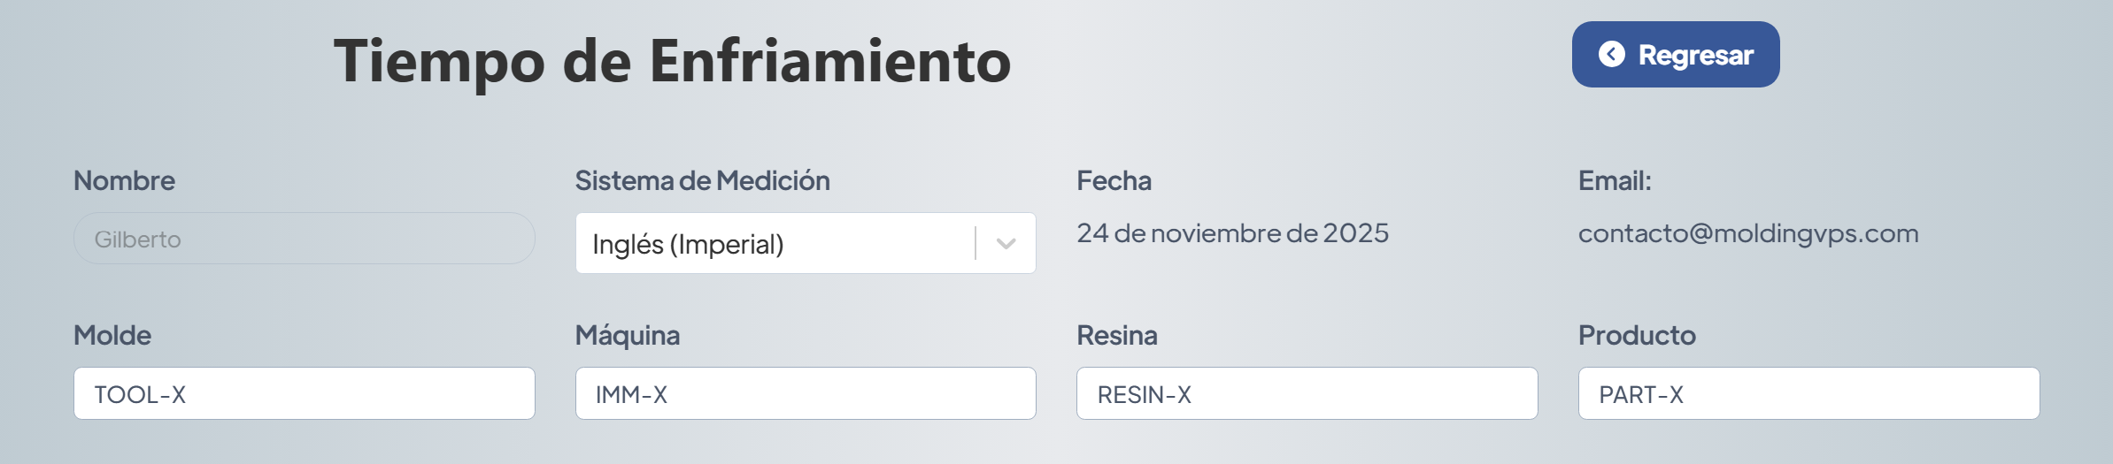Click the Tiempo de Enfriamiento page title
Viewport: 2113px width, 464px height.
(672, 61)
